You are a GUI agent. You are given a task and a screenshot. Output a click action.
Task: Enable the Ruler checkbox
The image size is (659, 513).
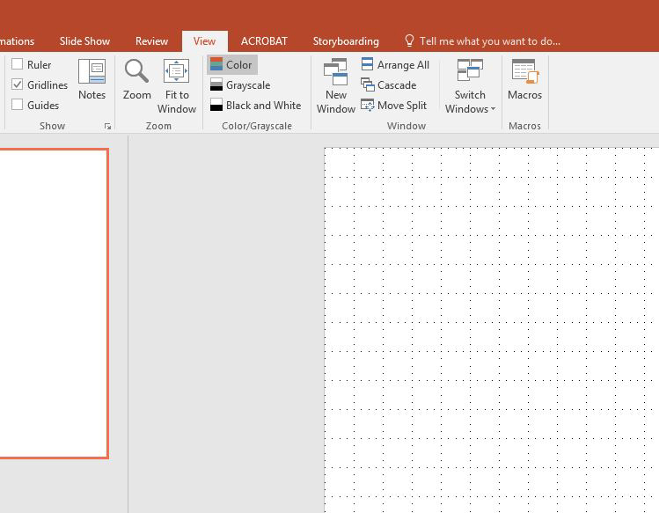point(18,64)
